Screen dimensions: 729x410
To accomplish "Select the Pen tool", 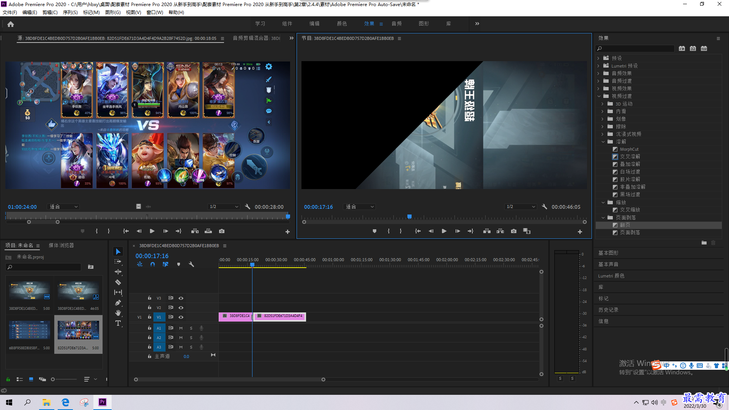I will coord(118,303).
